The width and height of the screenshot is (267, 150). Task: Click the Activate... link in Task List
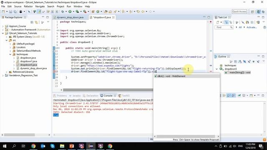point(252,27)
